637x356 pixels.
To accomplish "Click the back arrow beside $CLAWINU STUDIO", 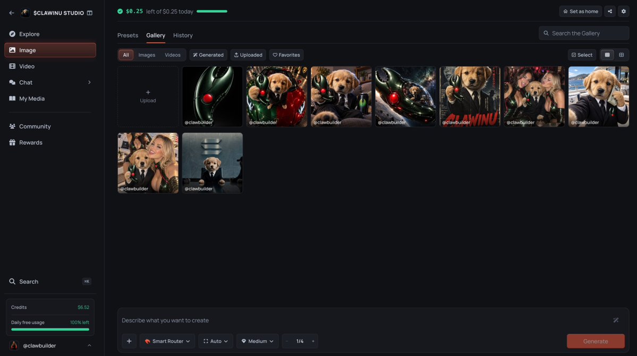I will (11, 13).
